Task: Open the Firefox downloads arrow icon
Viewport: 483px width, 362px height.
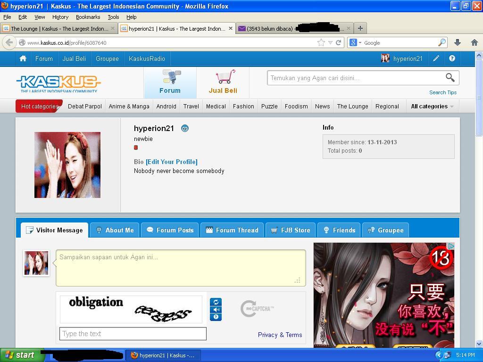Action: (x=458, y=42)
